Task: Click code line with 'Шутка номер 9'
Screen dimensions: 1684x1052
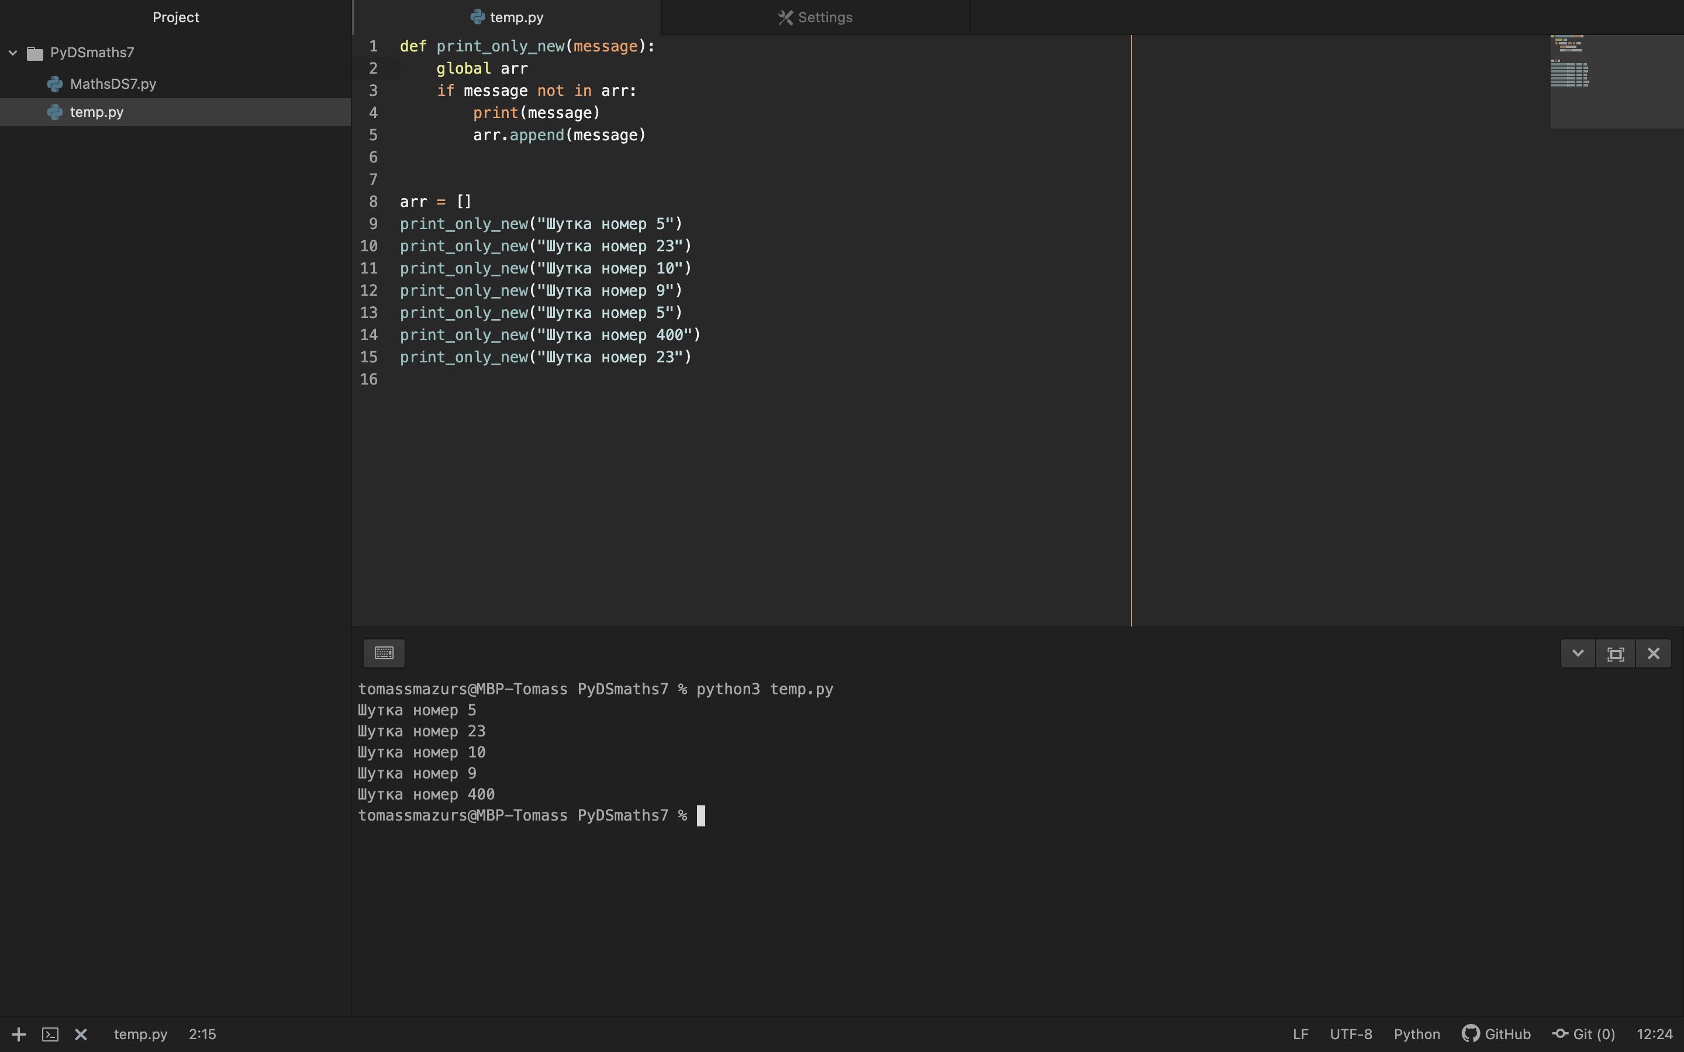Action: (541, 291)
